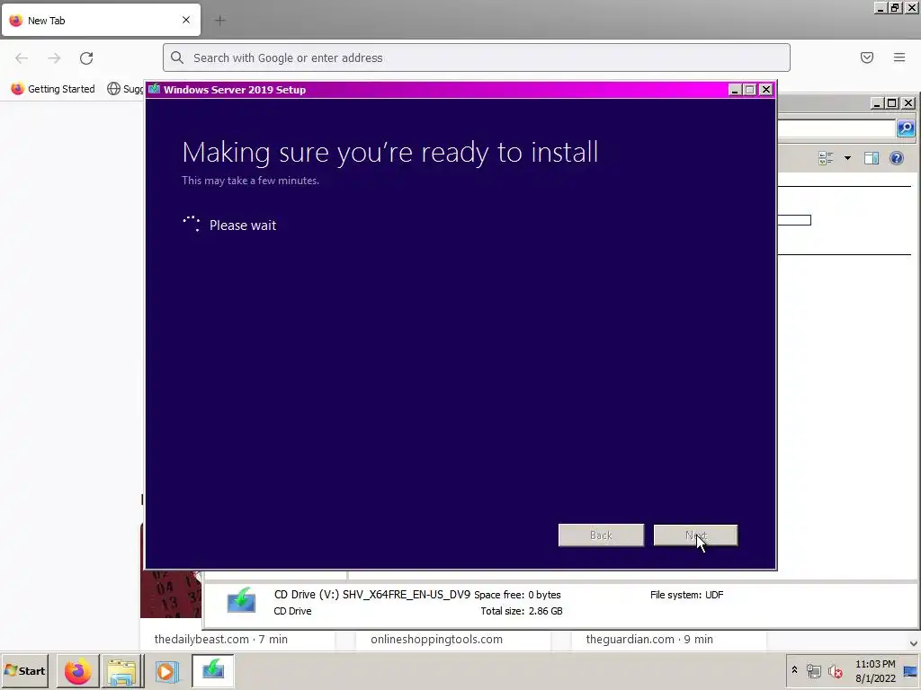Viewport: 921px width, 690px height.
Task: Click the Total size: 2.86 GB text
Action: pyautogui.click(x=522, y=611)
